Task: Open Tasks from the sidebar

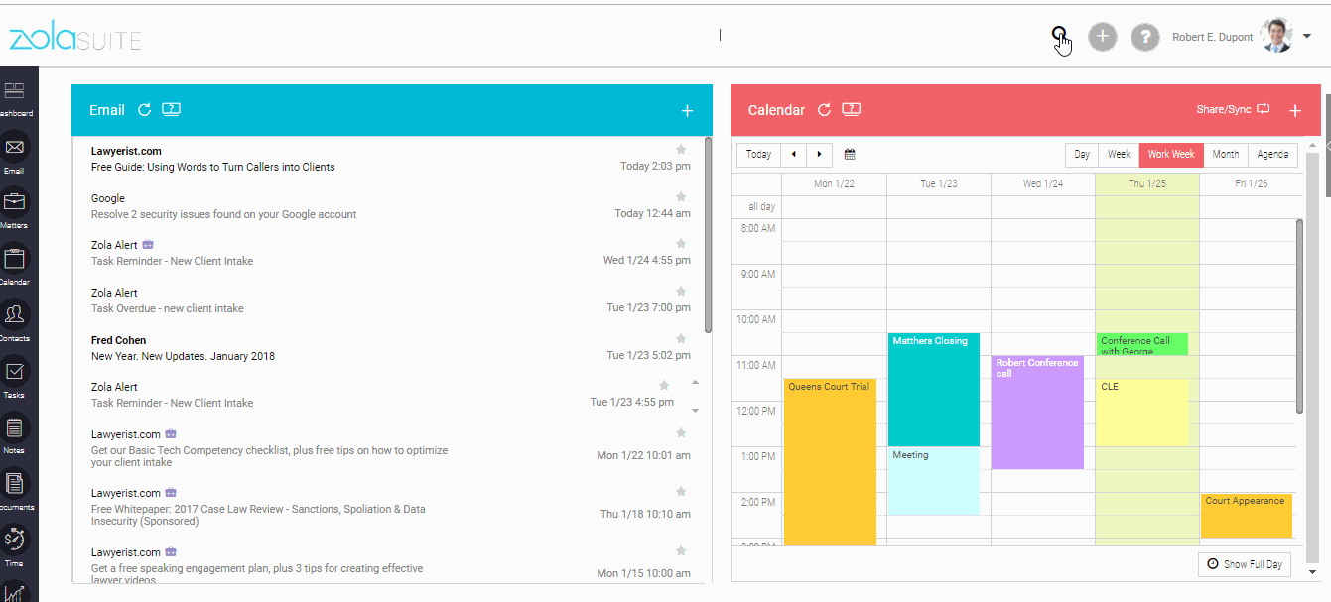Action: [15, 378]
